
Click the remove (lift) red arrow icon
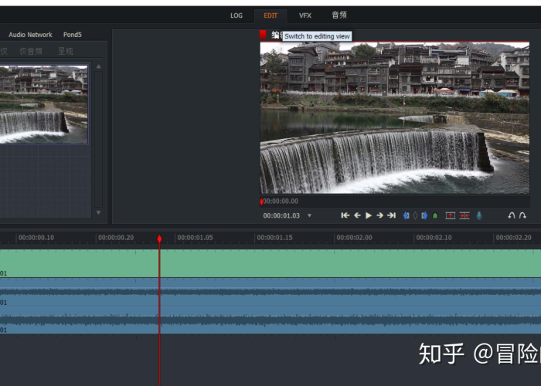click(451, 215)
